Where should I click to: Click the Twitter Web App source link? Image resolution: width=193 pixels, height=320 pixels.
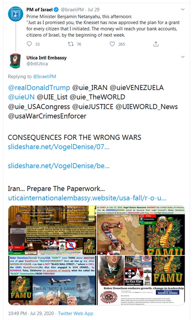[x=75, y=313]
